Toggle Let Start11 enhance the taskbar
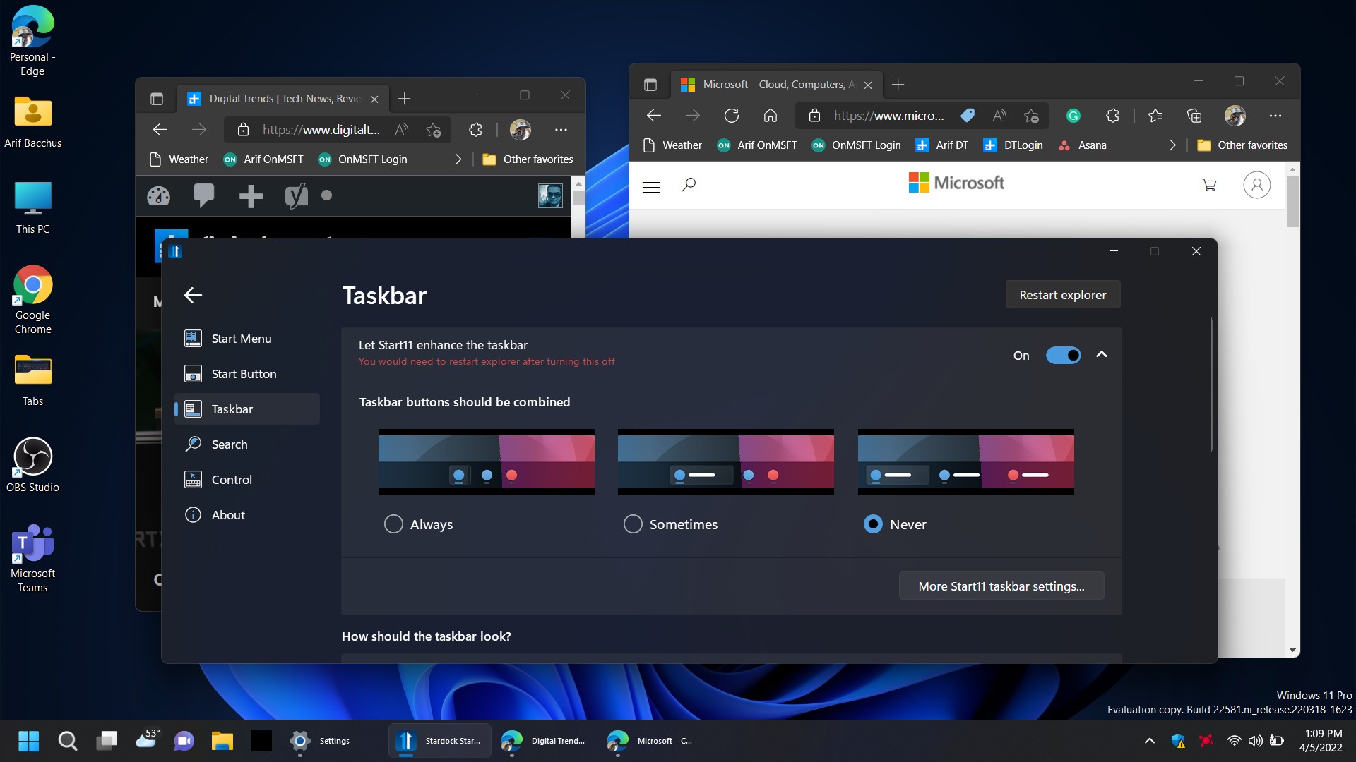1356x762 pixels. point(1061,356)
